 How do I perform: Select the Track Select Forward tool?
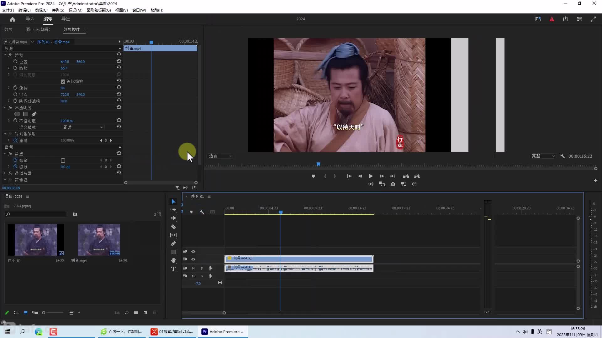click(x=173, y=210)
